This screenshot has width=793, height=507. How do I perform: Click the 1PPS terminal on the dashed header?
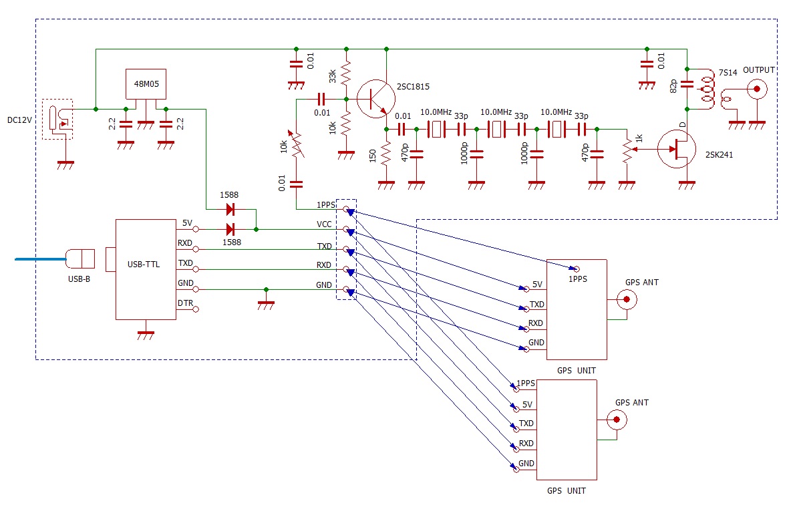[x=347, y=209]
